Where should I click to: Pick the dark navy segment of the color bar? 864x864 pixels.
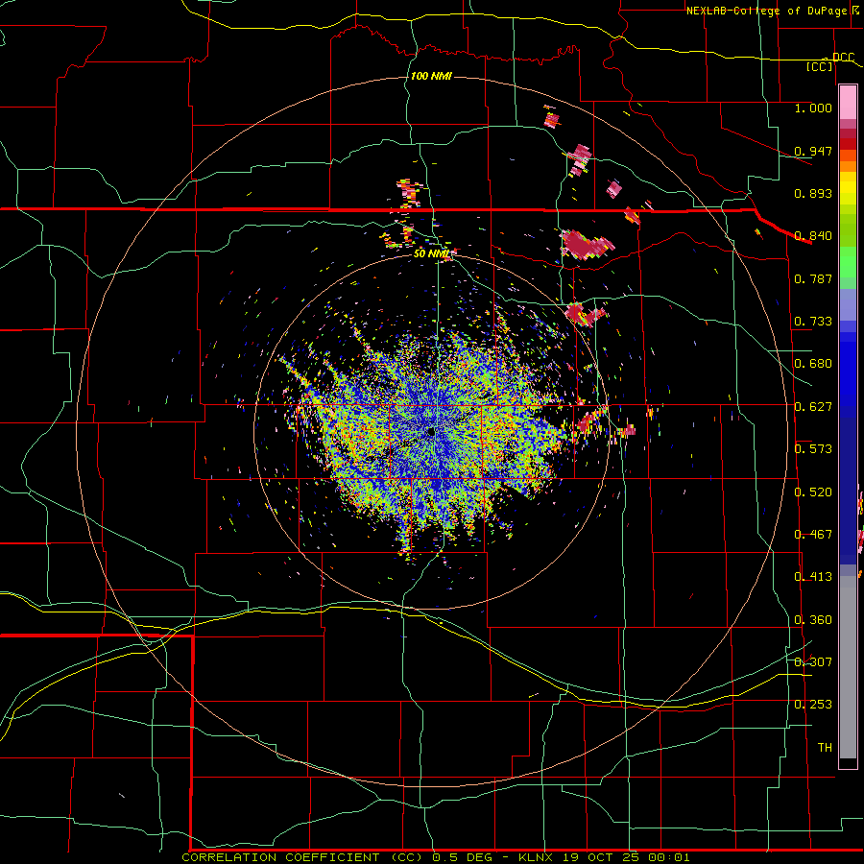848,491
